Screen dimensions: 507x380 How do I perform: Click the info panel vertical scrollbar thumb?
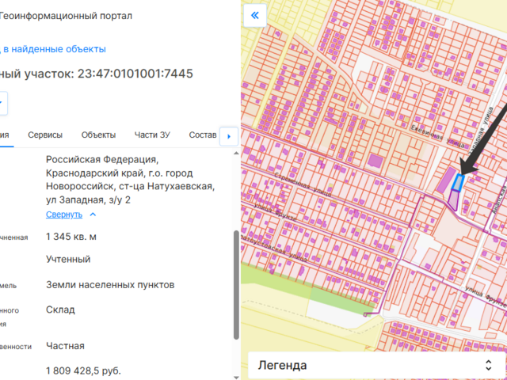[x=235, y=285]
